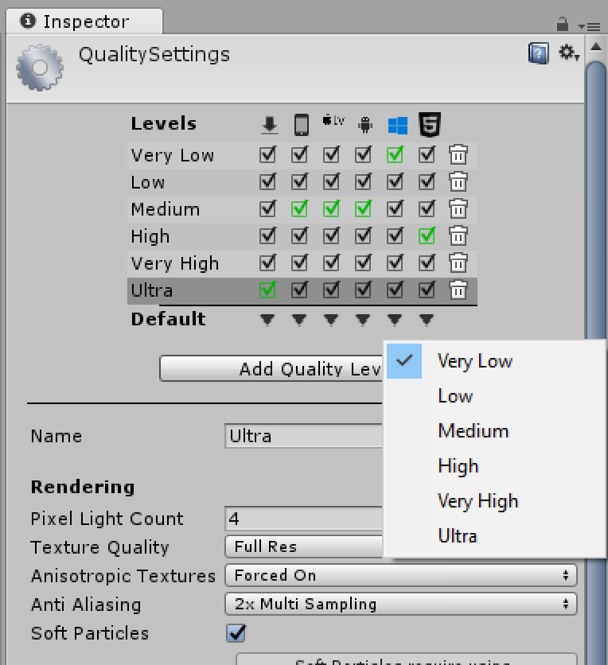Click the Add Quality Level button
The width and height of the screenshot is (608, 665).
click(x=272, y=369)
